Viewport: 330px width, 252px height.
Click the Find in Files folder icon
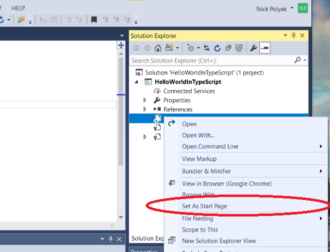(x=21, y=20)
